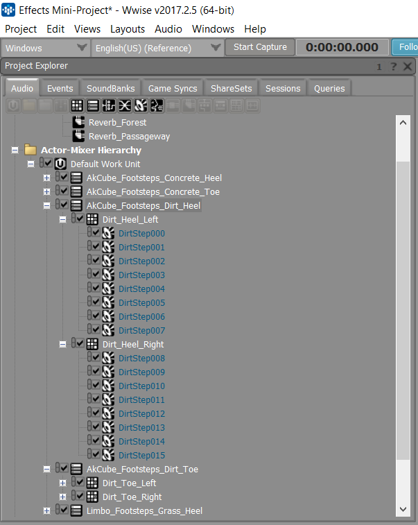Click the Reverb_Passageway effect icon
418x525 pixels.
pyautogui.click(x=78, y=136)
